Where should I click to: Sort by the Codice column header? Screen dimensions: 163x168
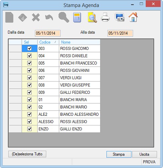[x=48, y=42]
